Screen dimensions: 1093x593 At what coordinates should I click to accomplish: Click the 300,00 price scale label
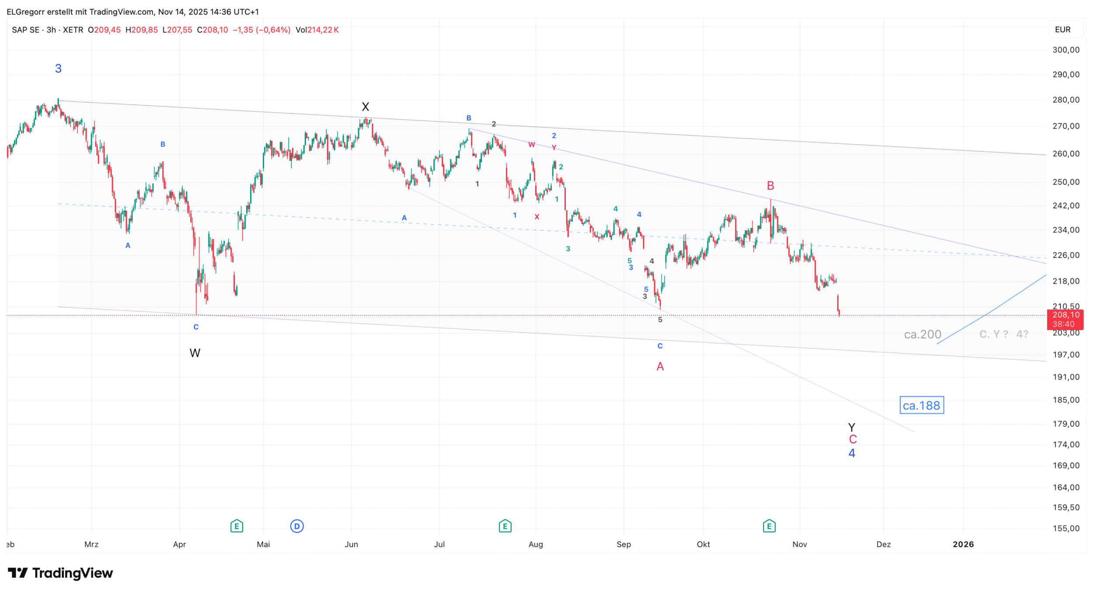[x=1065, y=50]
